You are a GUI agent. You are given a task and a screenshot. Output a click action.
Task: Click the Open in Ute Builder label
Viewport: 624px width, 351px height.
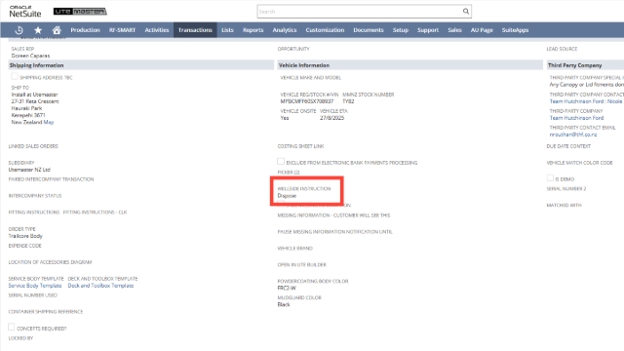tap(301, 264)
